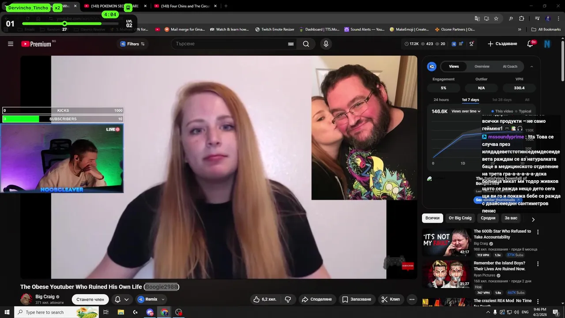Open the Big Craig channel name link

coord(45,297)
